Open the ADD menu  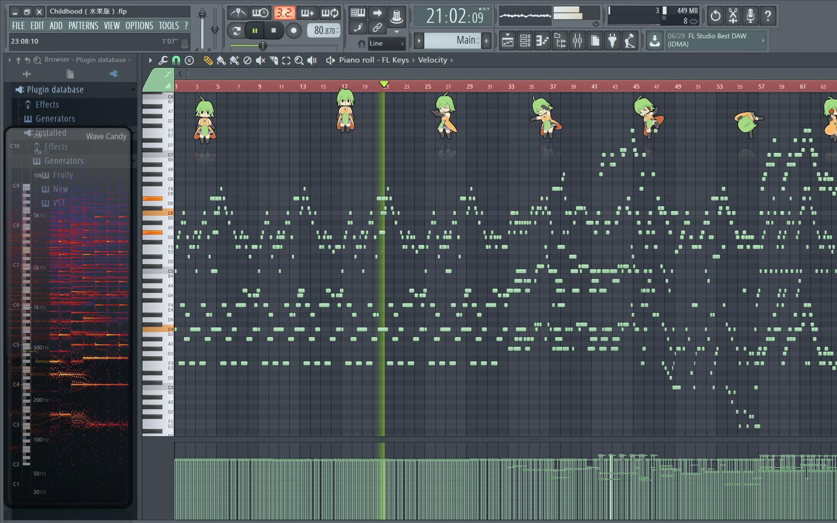coord(56,26)
